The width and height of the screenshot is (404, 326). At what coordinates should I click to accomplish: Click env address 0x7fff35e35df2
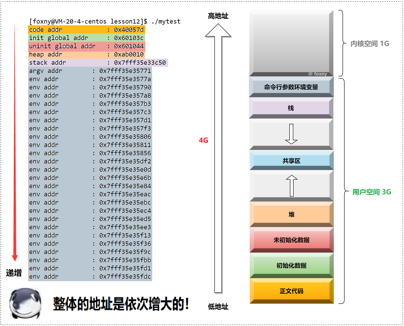125,161
